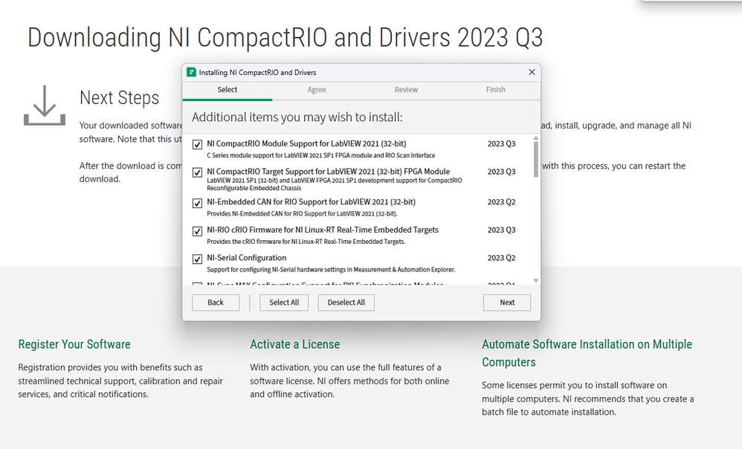Image resolution: width=742 pixels, height=449 pixels.
Task: Select the 'NI-Serial Configuration' item name
Action: (247, 258)
